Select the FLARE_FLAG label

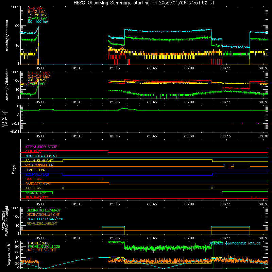click(35, 170)
